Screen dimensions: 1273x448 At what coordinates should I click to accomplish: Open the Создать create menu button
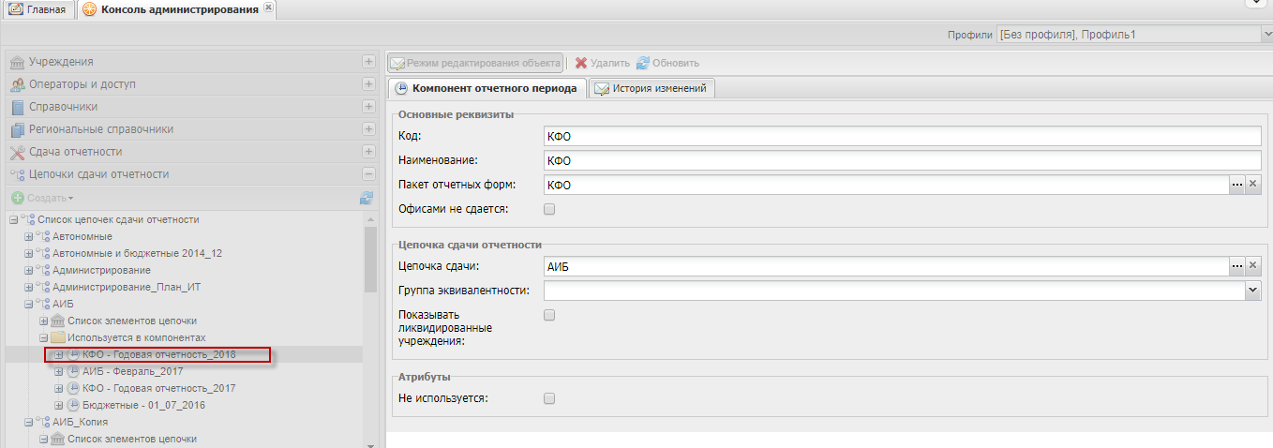tap(43, 198)
